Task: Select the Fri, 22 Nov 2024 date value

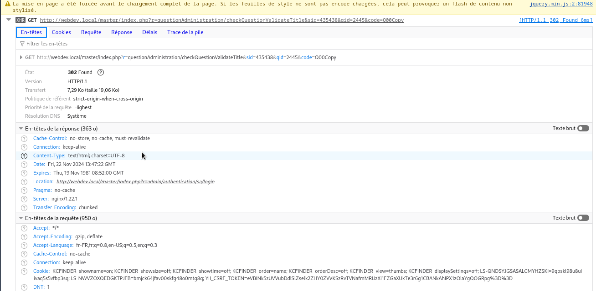Action: (x=82, y=164)
